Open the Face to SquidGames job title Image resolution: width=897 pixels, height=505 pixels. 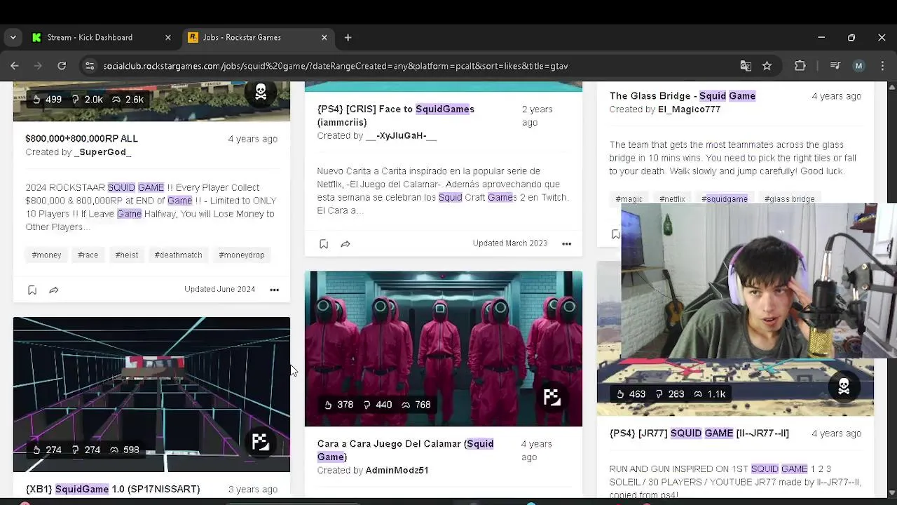point(395,116)
